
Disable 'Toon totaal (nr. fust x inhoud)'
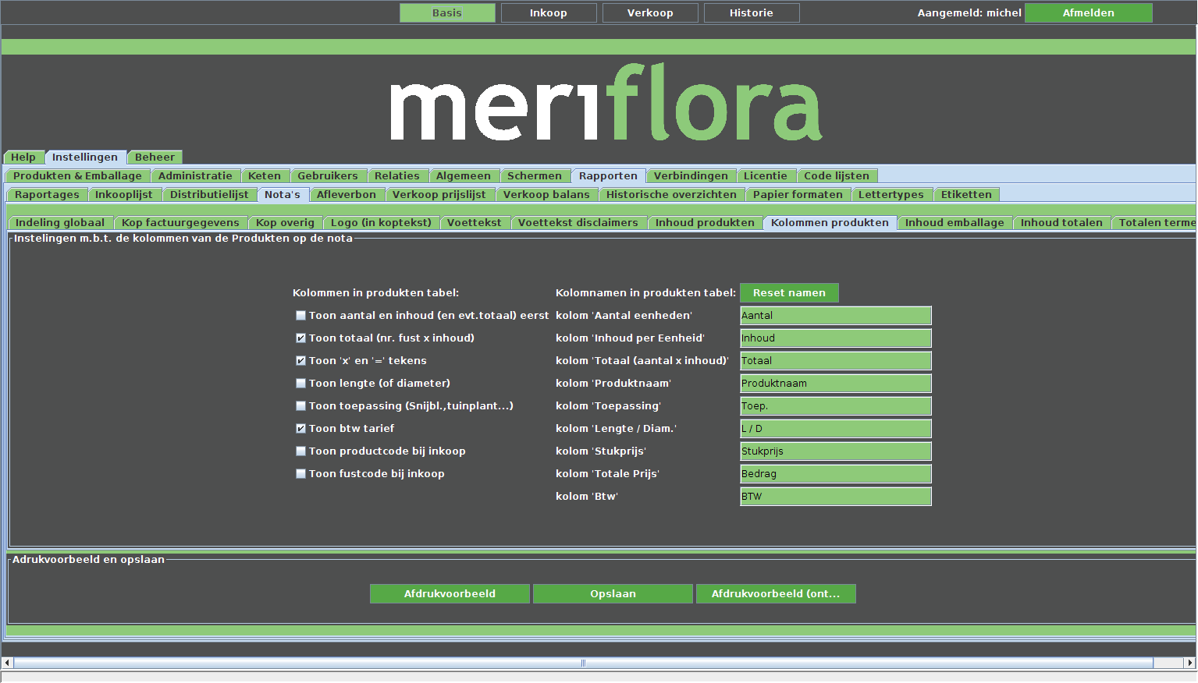[300, 338]
